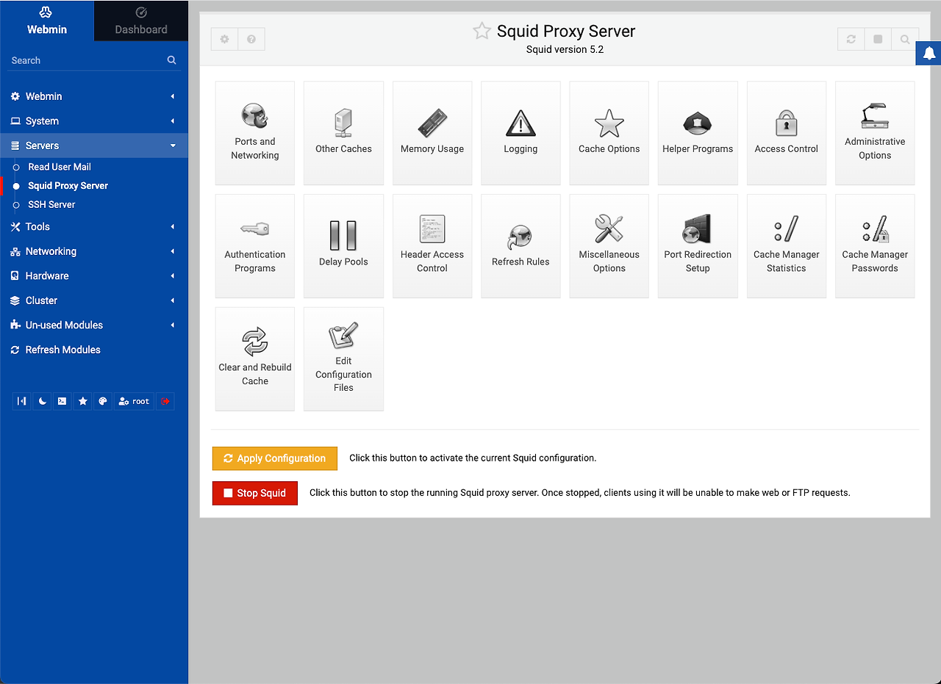This screenshot has width=941, height=684.
Task: Click the red Stop Squid button
Action: click(255, 493)
